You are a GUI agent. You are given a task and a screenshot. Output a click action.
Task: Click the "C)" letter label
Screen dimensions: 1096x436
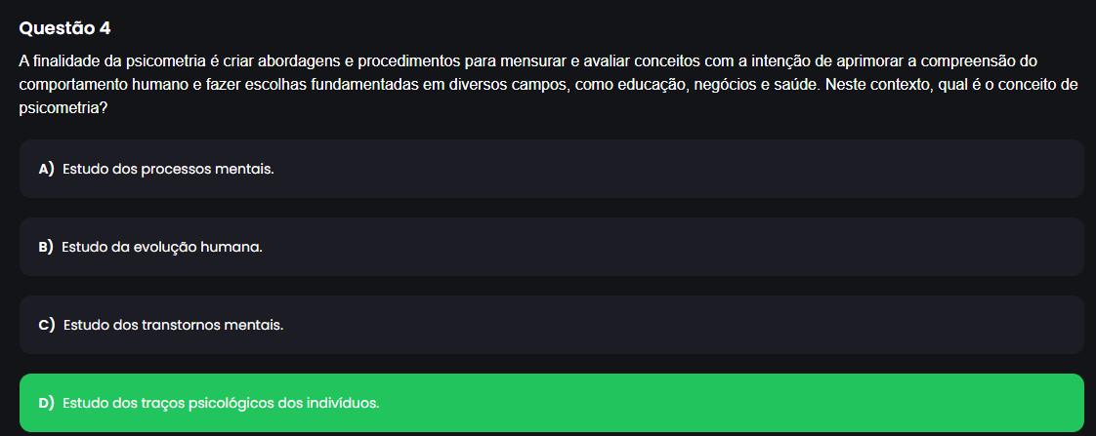point(47,325)
